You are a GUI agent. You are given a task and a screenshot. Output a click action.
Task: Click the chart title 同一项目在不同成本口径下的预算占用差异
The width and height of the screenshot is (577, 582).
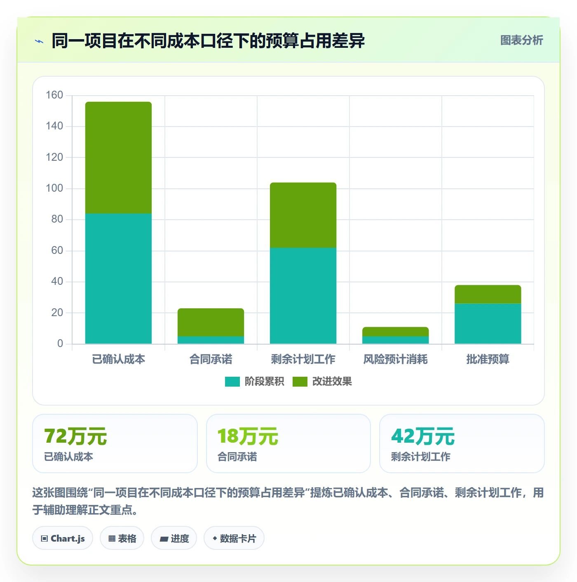point(208,41)
